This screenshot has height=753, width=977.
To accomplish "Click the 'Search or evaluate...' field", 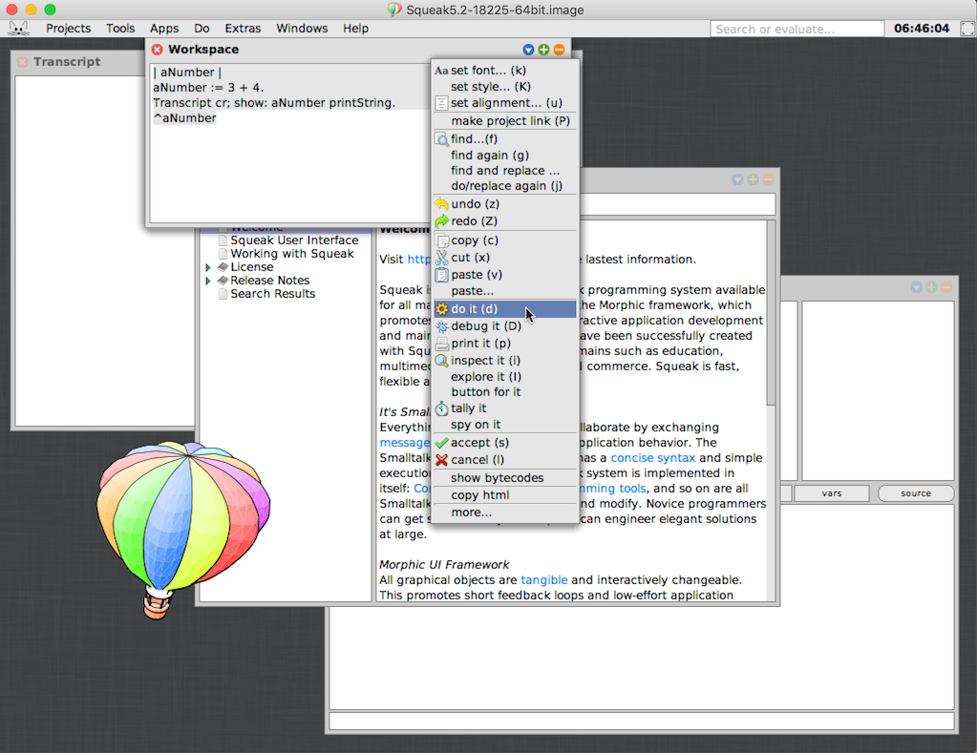I will click(x=796, y=29).
